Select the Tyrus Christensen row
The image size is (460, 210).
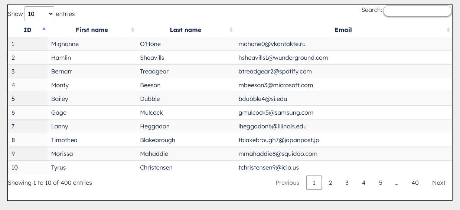pyautogui.click(x=230, y=167)
